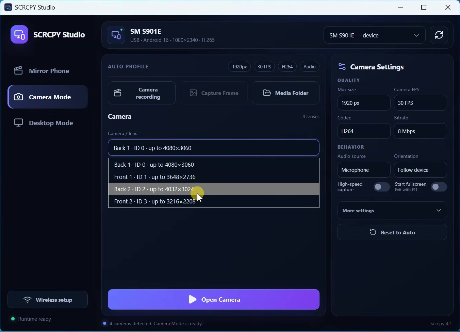Select Back 2 ID 2 lens option
The image size is (460, 332).
214,189
